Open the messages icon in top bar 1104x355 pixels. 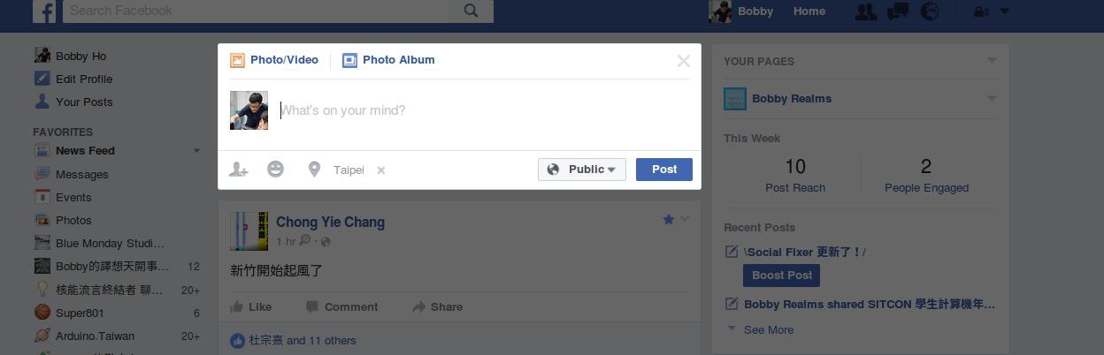coord(898,11)
